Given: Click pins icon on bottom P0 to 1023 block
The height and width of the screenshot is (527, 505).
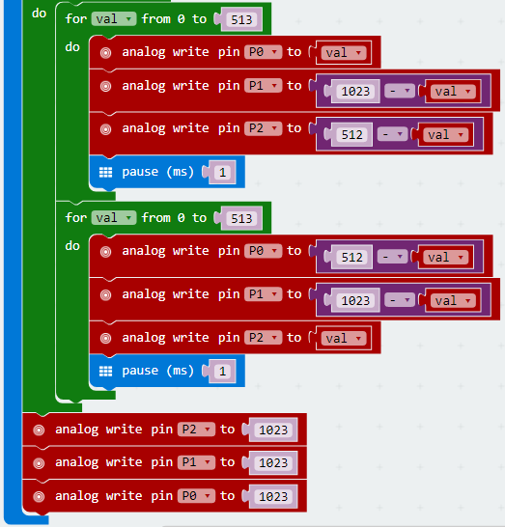Looking at the screenshot, I should click(x=39, y=496).
